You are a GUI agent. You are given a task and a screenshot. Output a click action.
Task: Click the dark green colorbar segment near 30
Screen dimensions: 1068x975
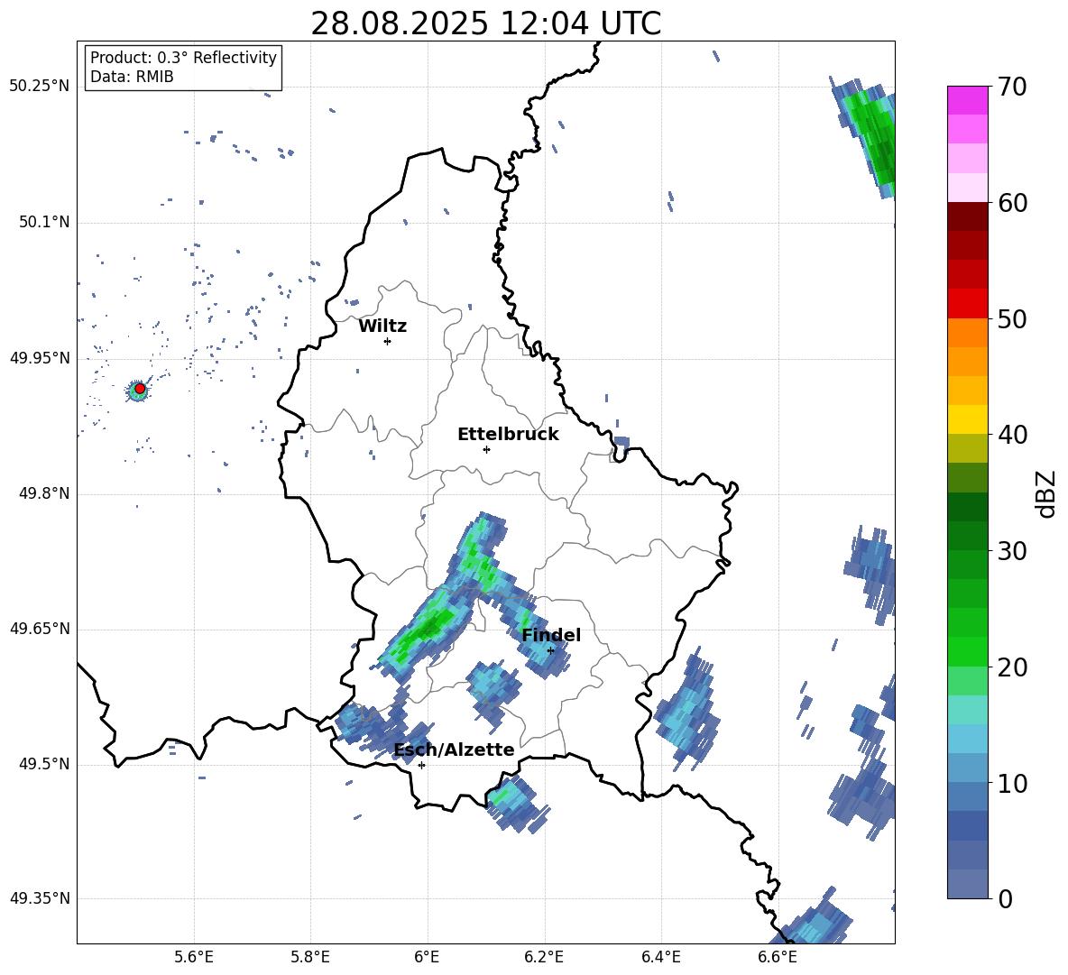[967, 536]
